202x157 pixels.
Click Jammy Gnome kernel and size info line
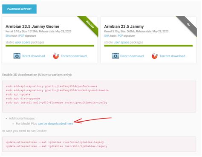(38, 31)
